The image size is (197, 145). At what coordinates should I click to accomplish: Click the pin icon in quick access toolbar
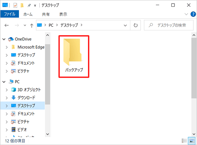tap(29, 6)
